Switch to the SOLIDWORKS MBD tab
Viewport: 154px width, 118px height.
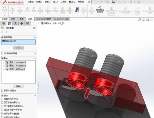point(61,19)
